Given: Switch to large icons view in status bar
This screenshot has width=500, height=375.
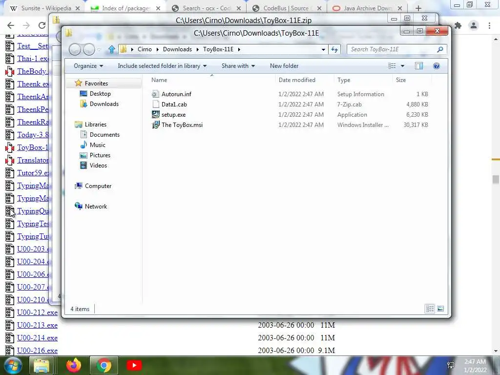Looking at the screenshot, I should pyautogui.click(x=440, y=309).
